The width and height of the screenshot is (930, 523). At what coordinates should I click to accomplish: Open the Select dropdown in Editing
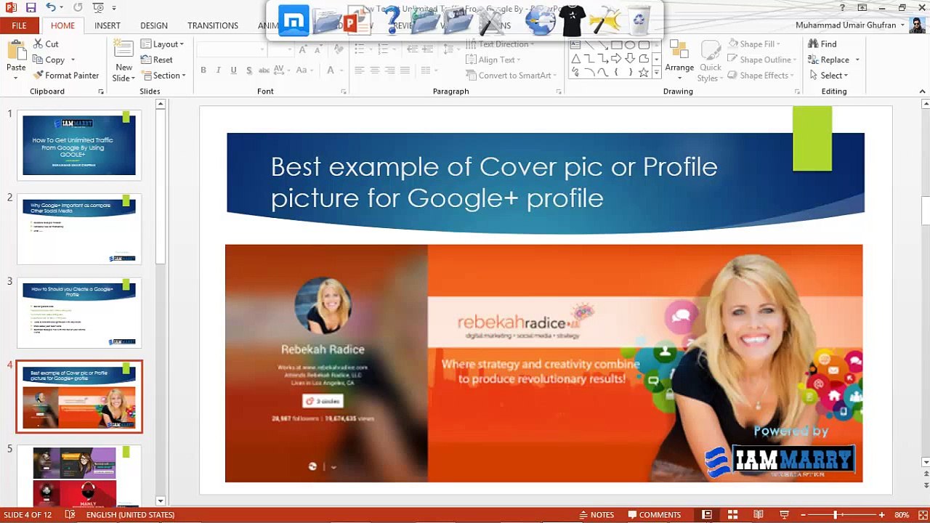click(828, 76)
